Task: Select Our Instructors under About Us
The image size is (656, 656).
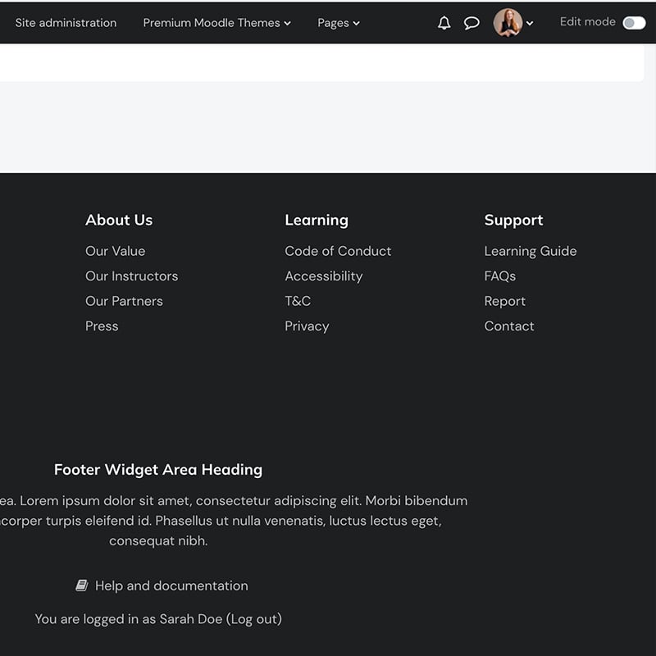Action: (131, 276)
